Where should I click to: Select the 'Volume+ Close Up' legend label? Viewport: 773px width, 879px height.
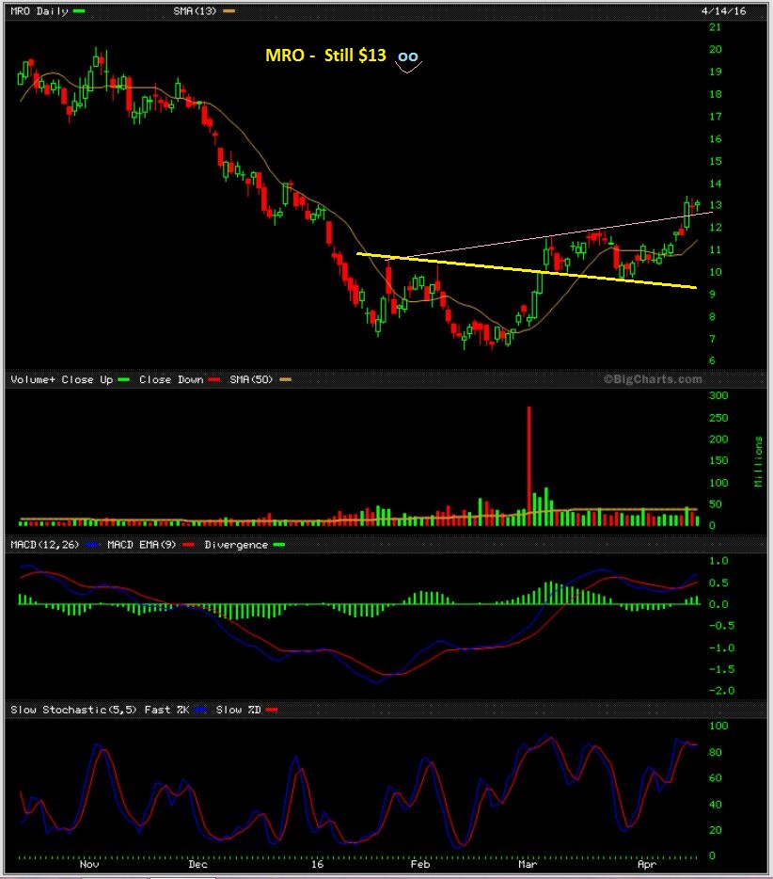(x=62, y=379)
